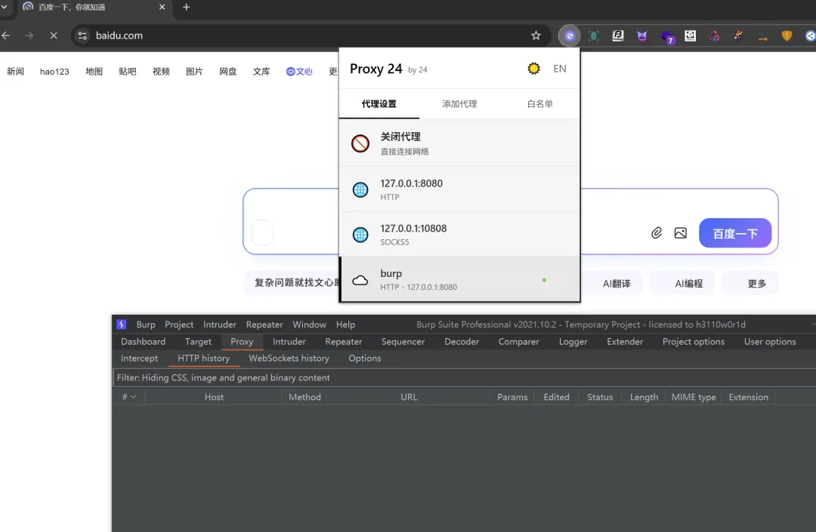This screenshot has width=816, height=532.
Task: Open the 文库 link
Action: (x=261, y=71)
